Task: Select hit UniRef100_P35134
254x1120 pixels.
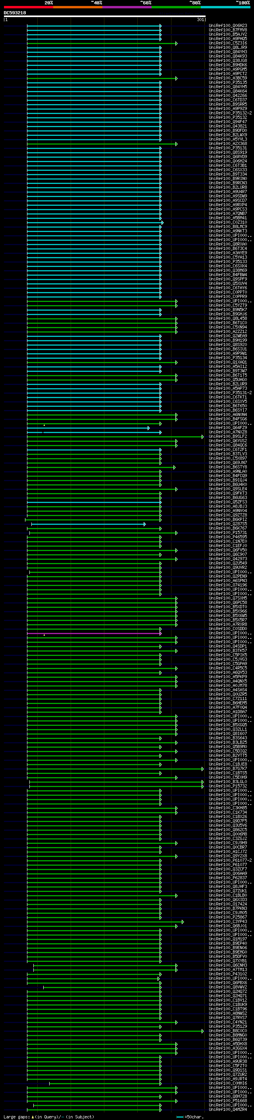Action: [228, 358]
